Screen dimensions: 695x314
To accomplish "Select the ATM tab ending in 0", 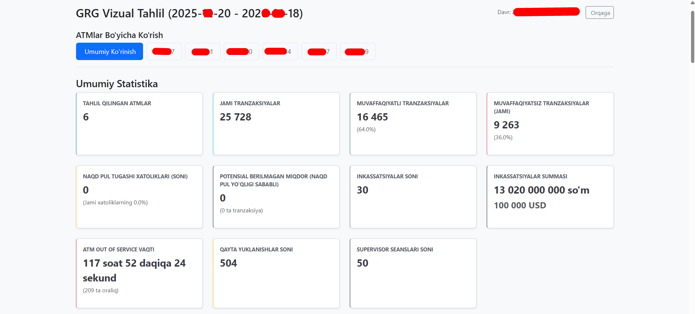I will point(241,51).
